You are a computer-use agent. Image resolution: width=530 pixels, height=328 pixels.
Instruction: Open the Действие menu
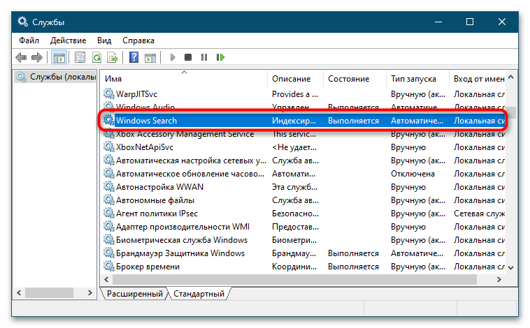pos(68,40)
